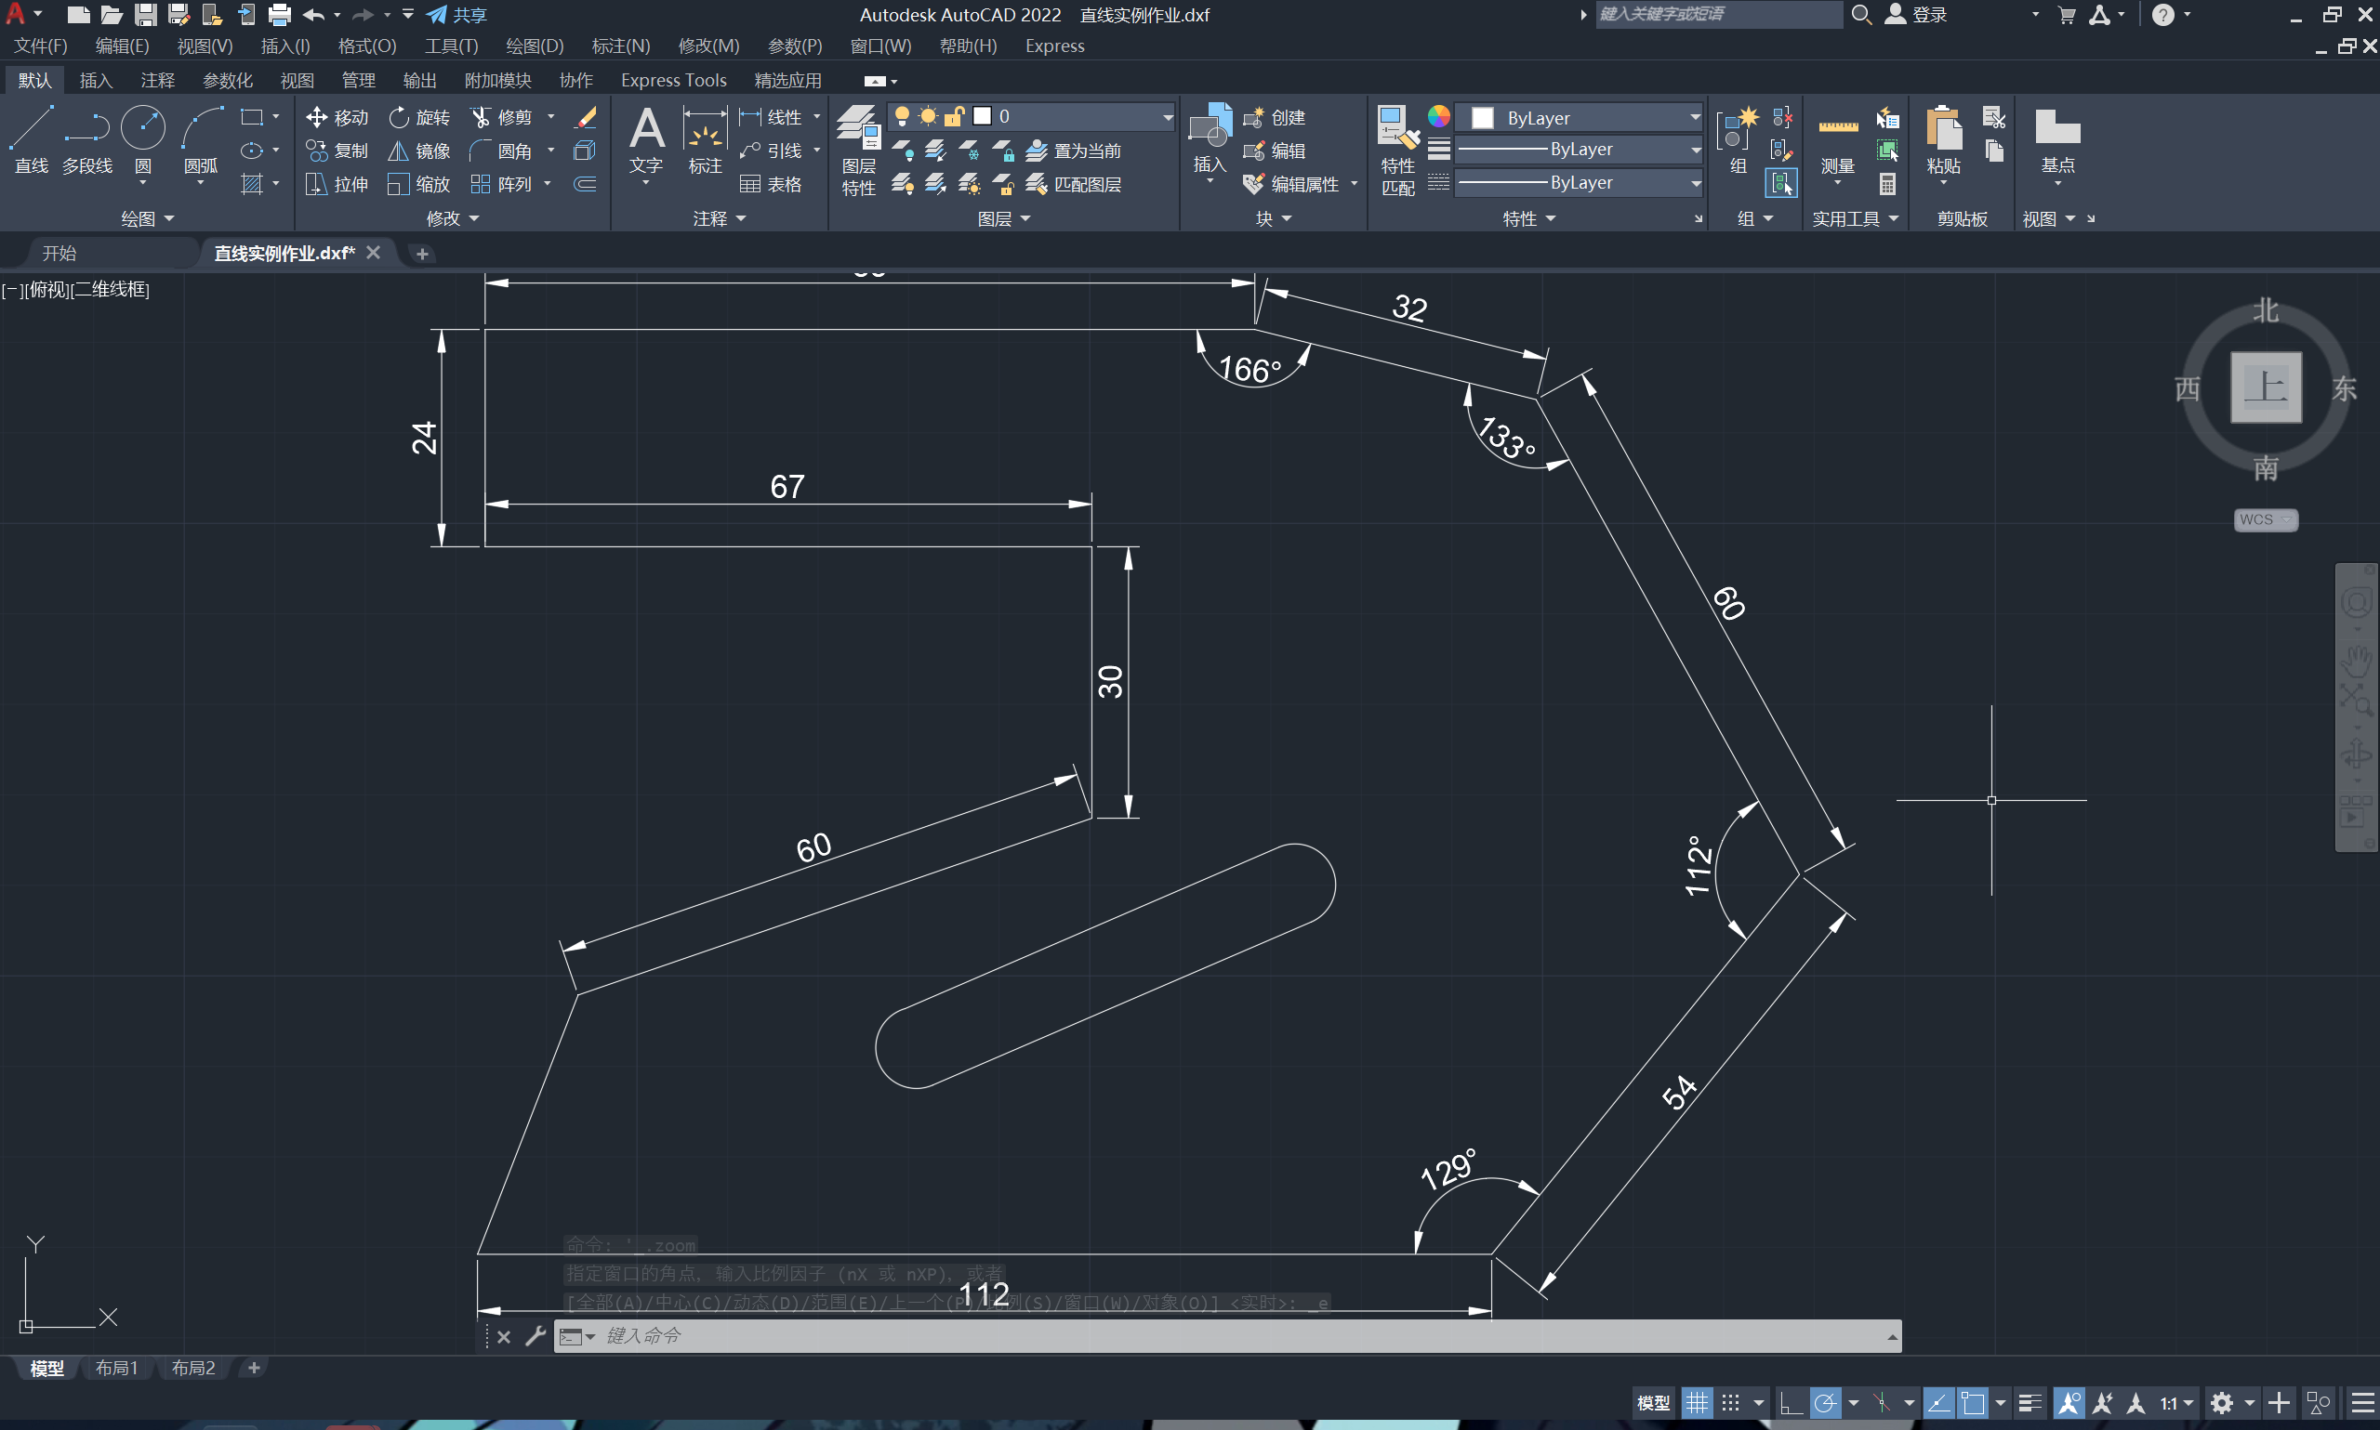Click the 测量 measure tool
This screenshot has height=1430, width=2380.
[1837, 140]
